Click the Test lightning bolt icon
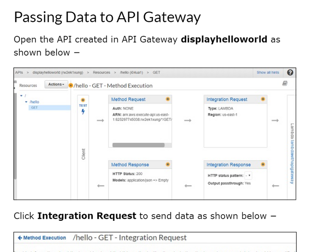Screen dimensions: 309x252 click(x=83, y=112)
